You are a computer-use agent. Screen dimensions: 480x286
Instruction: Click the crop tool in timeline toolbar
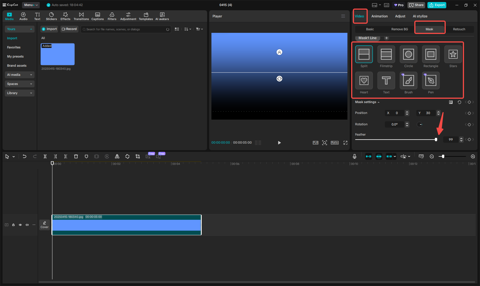click(x=138, y=156)
